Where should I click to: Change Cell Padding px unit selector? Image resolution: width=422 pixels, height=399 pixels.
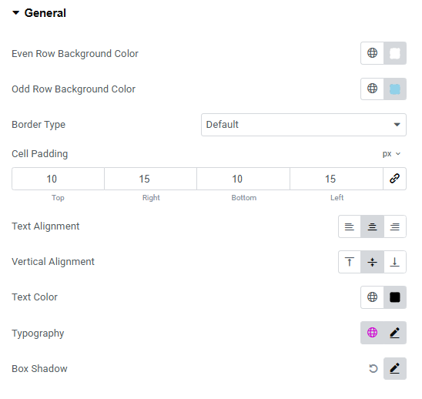tap(392, 154)
